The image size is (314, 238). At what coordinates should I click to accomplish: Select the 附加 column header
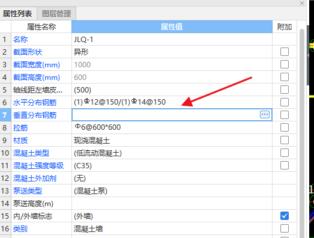(x=285, y=26)
